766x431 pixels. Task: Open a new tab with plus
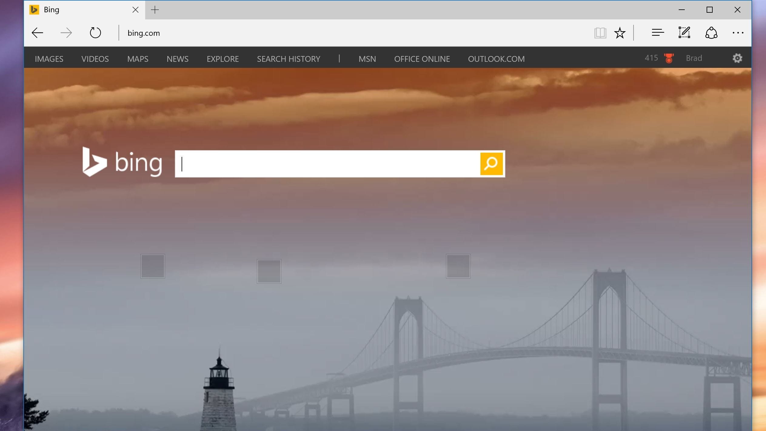(155, 10)
